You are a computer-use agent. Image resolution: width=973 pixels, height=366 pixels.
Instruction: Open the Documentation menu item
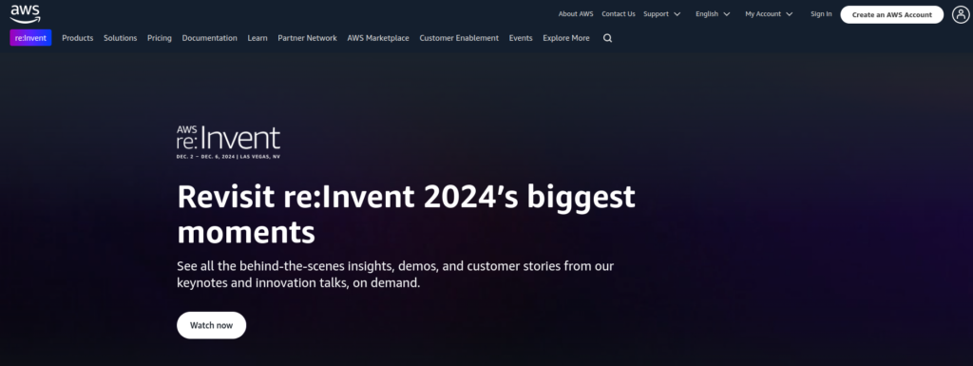click(210, 38)
